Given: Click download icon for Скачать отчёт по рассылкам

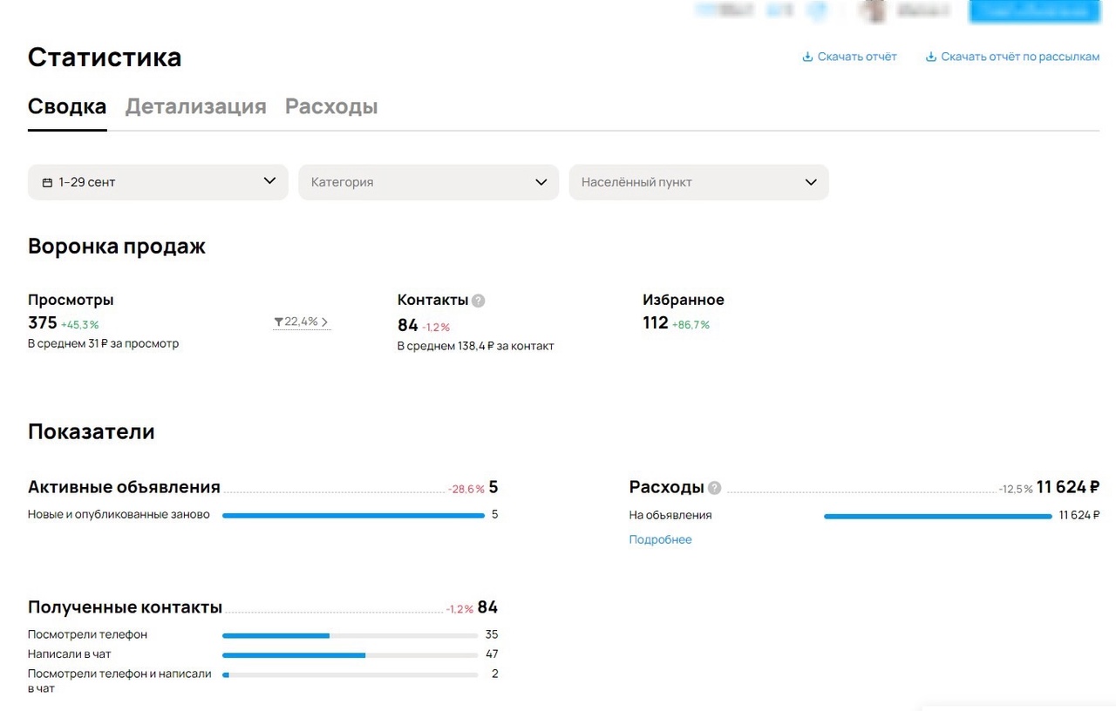Looking at the screenshot, I should [x=930, y=58].
